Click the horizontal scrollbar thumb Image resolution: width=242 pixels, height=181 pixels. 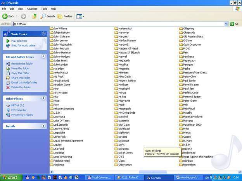(153, 172)
